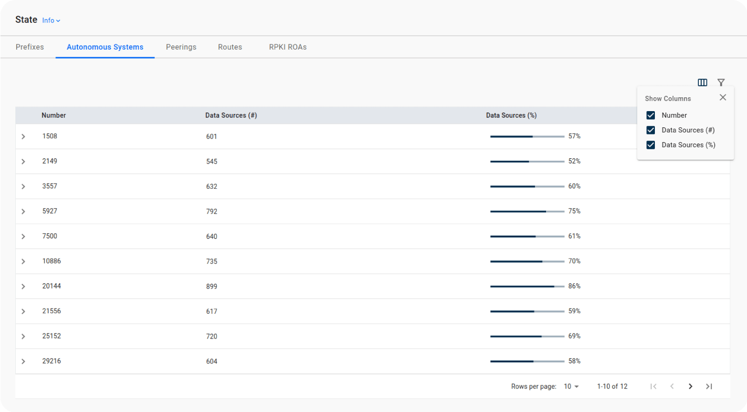747x412 pixels.
Task: Open the Info dropdown next to State
Action: click(51, 21)
